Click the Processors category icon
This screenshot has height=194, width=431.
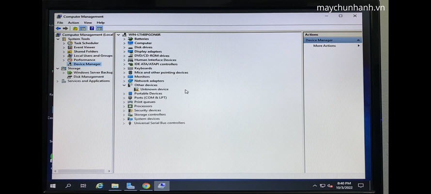(x=130, y=106)
